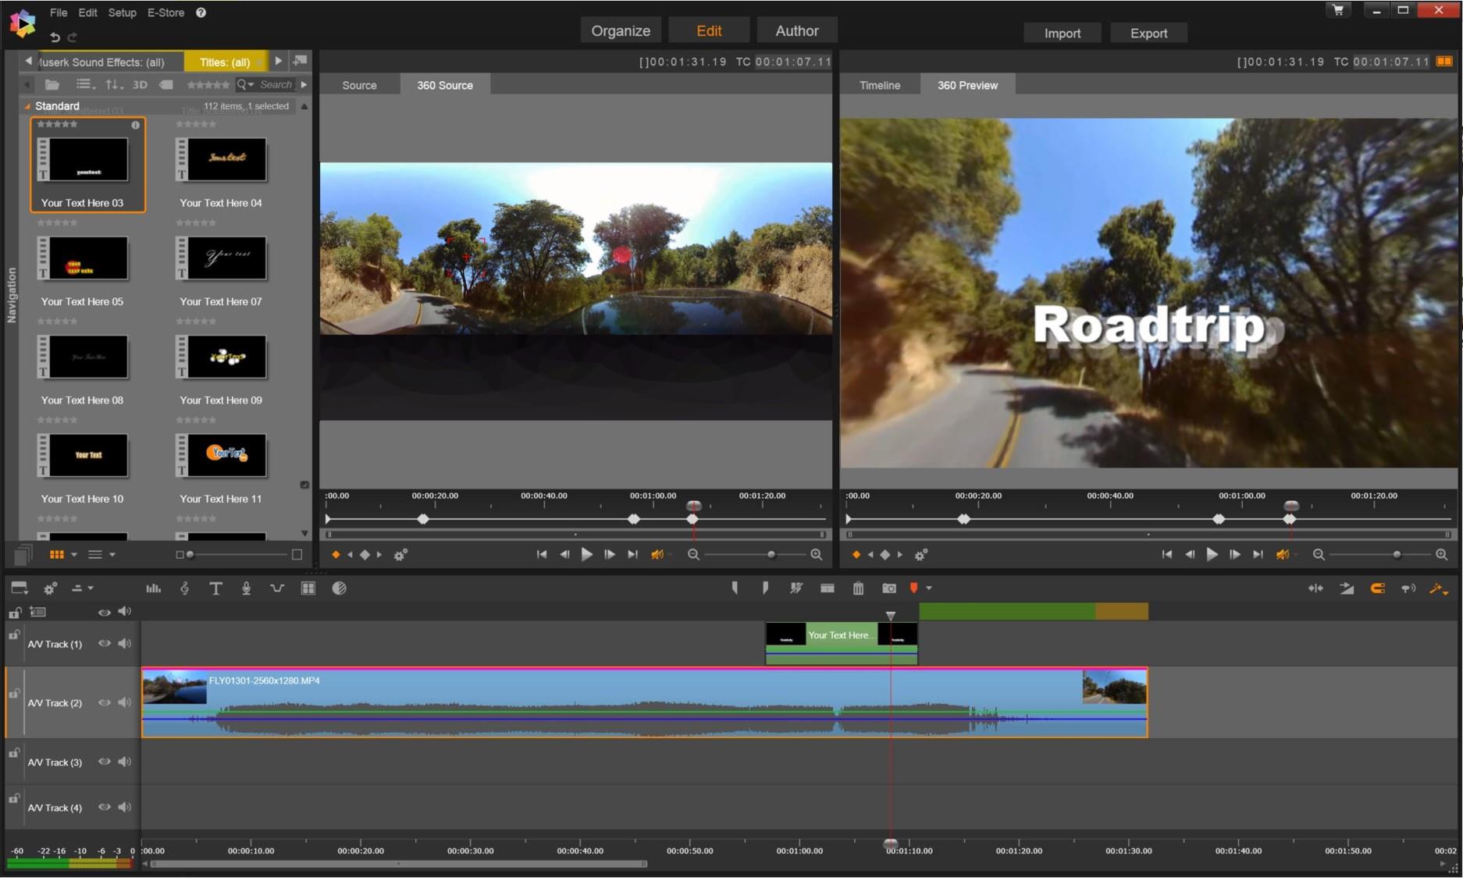Open the multi-camera editor
This screenshot has width=1463, height=878.
tap(308, 588)
